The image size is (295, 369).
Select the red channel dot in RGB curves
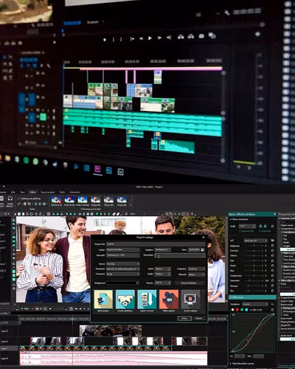[x=237, y=310]
